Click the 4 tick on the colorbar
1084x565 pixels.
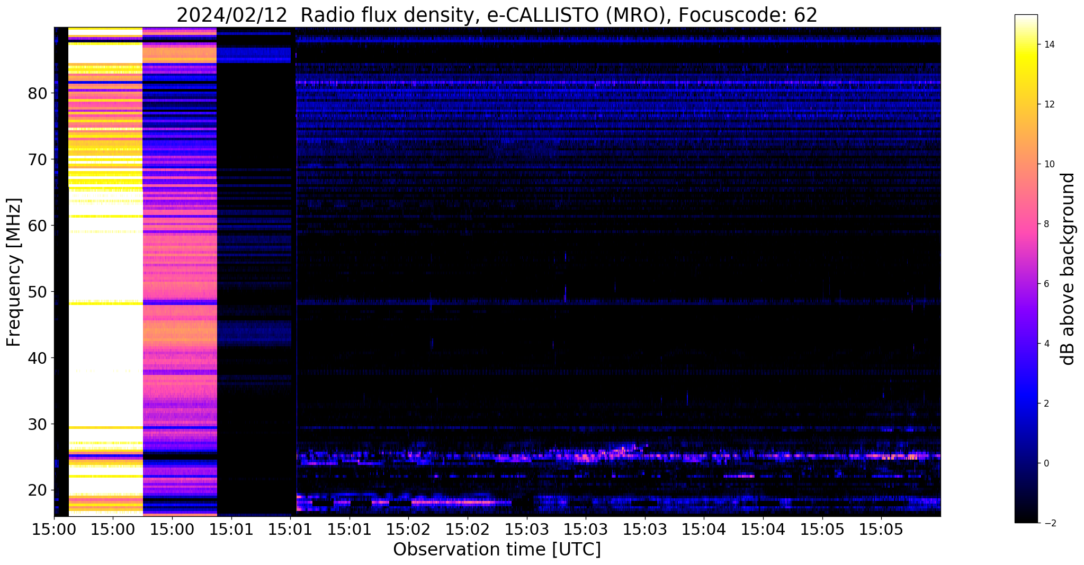point(1046,344)
